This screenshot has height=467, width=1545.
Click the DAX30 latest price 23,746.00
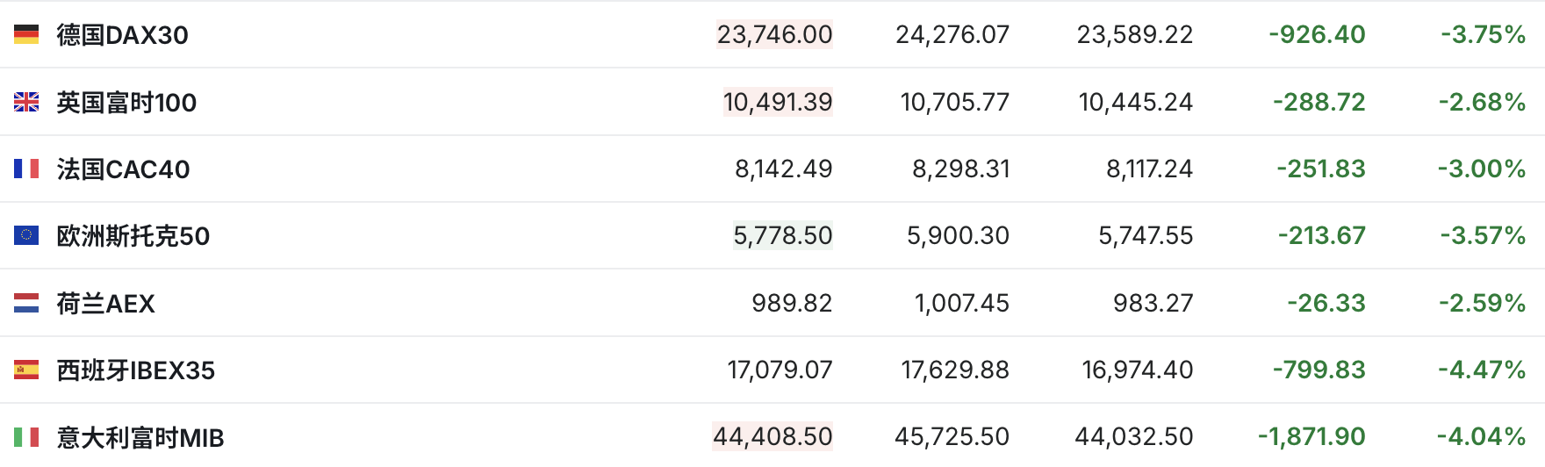(x=774, y=34)
